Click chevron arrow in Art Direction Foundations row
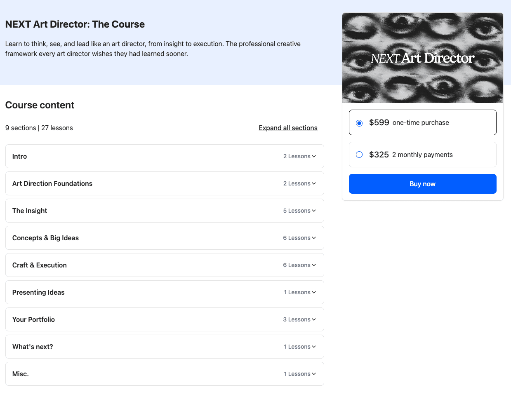This screenshot has height=394, width=511. coord(314,183)
